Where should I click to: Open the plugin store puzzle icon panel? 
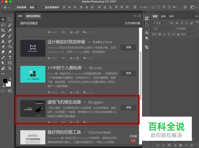pyautogui.click(x=147, y=24)
